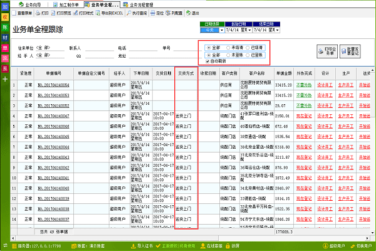This screenshot has height=251, width=376.
Task: Click 导入证书 in the status bar
Action: [142, 246]
